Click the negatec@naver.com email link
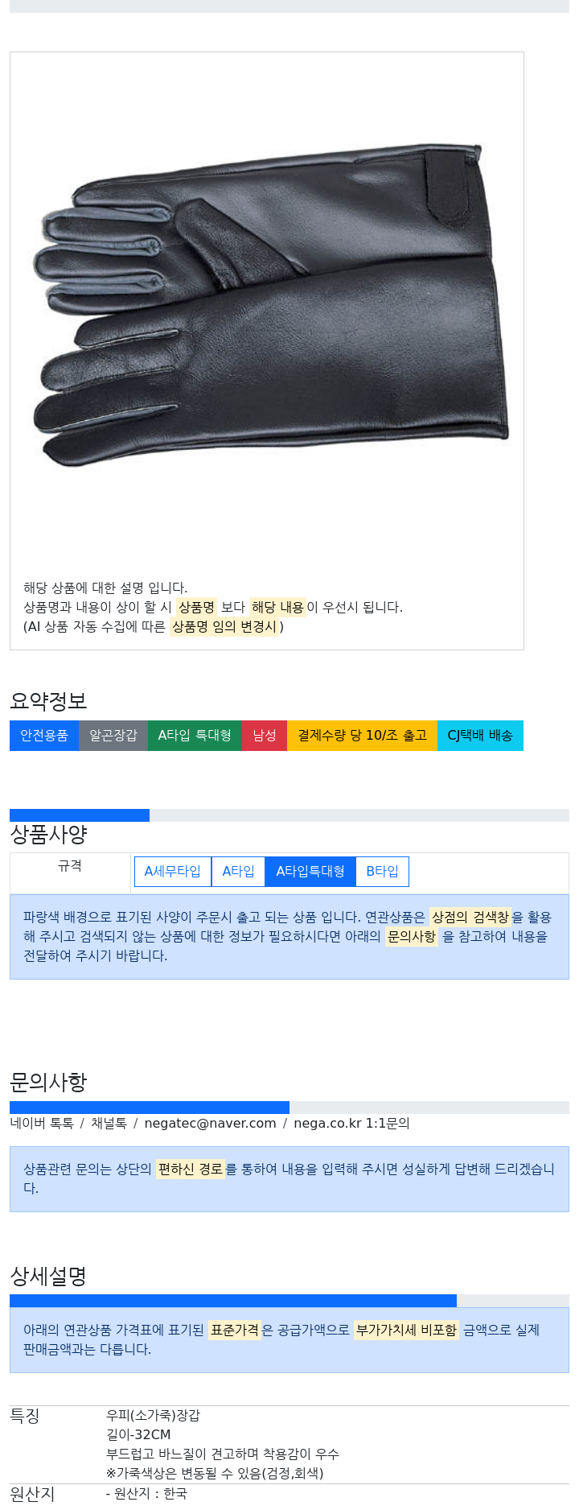Image resolution: width=579 pixels, height=1510 pixels. (x=210, y=1124)
